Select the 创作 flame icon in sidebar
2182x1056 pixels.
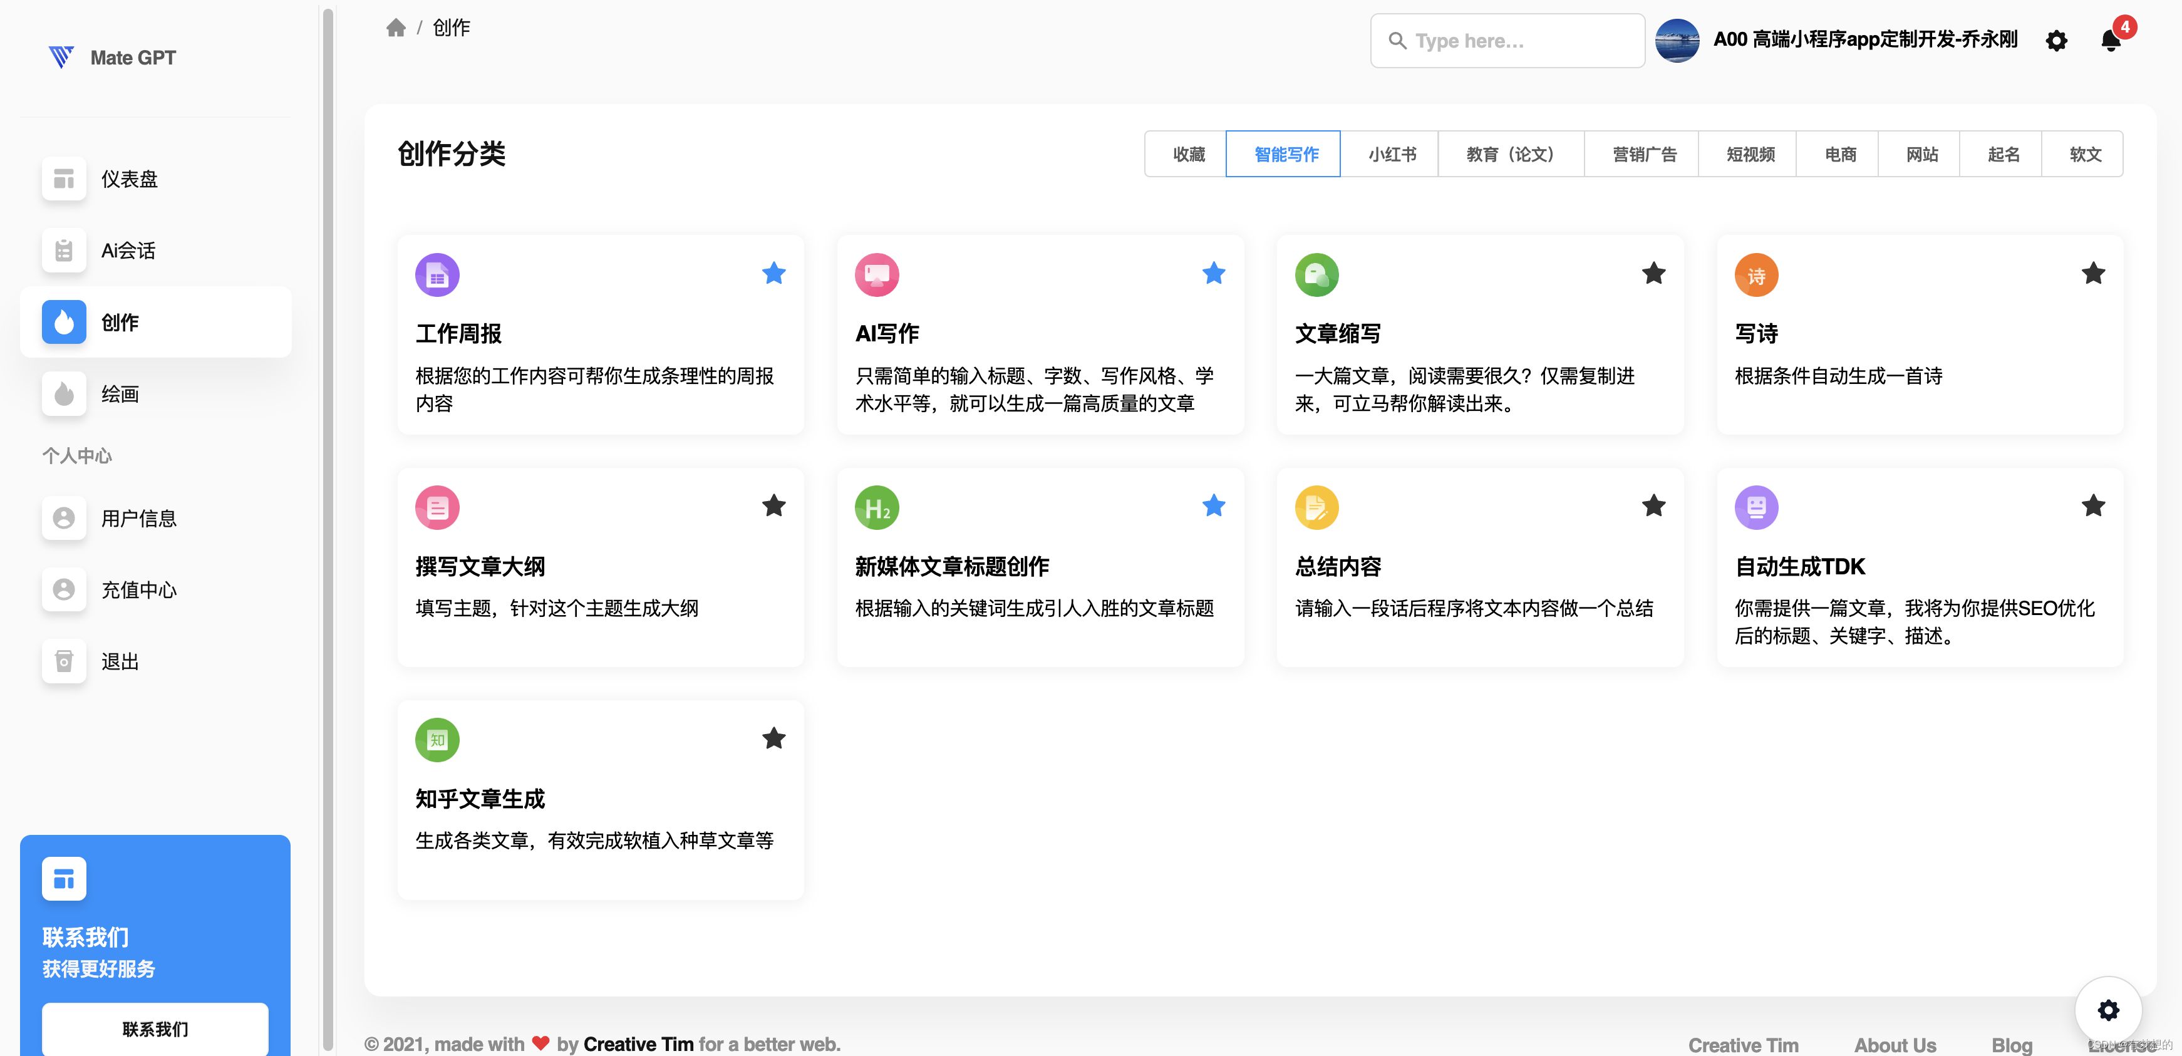coord(65,322)
